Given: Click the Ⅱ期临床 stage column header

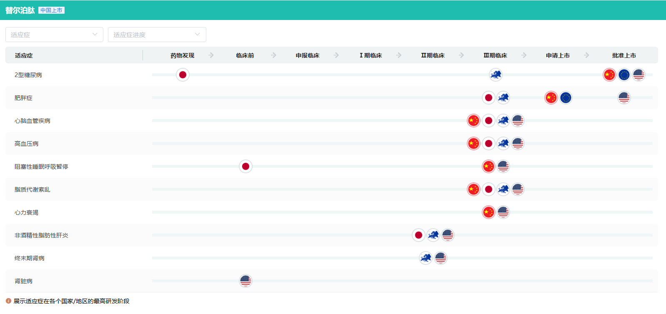Looking at the screenshot, I should pos(433,55).
